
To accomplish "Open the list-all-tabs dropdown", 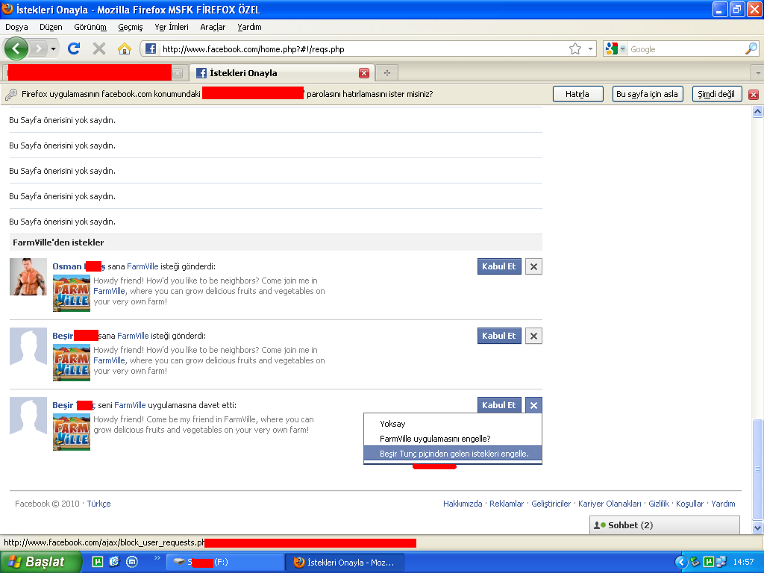I will pos(758,73).
